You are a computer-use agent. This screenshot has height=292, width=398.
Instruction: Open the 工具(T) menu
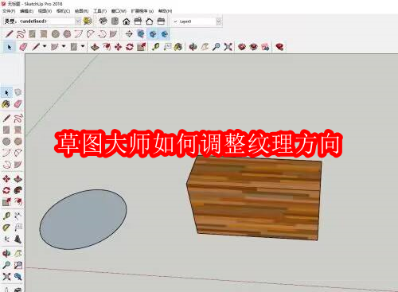click(99, 11)
